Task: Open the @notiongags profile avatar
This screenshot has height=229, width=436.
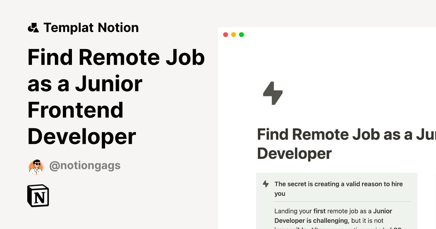Action: click(x=36, y=166)
